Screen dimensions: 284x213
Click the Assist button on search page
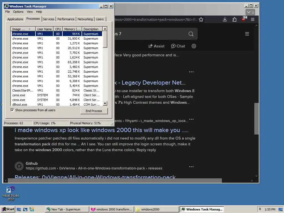click(156, 46)
